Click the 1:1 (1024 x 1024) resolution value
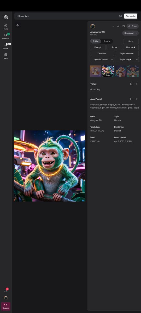 [x=97, y=131]
